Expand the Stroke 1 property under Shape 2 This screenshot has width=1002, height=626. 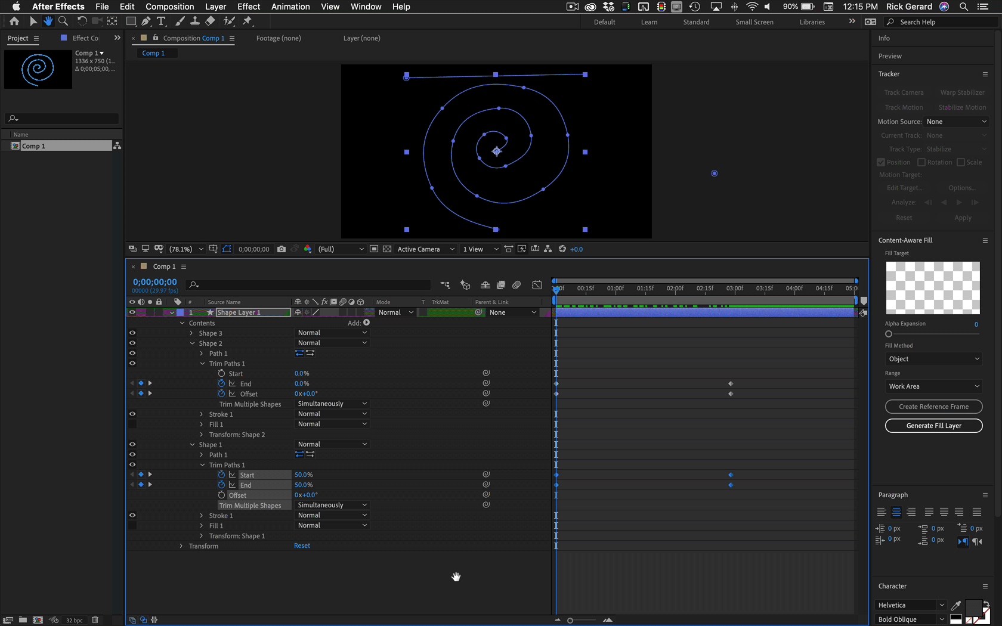pos(201,414)
